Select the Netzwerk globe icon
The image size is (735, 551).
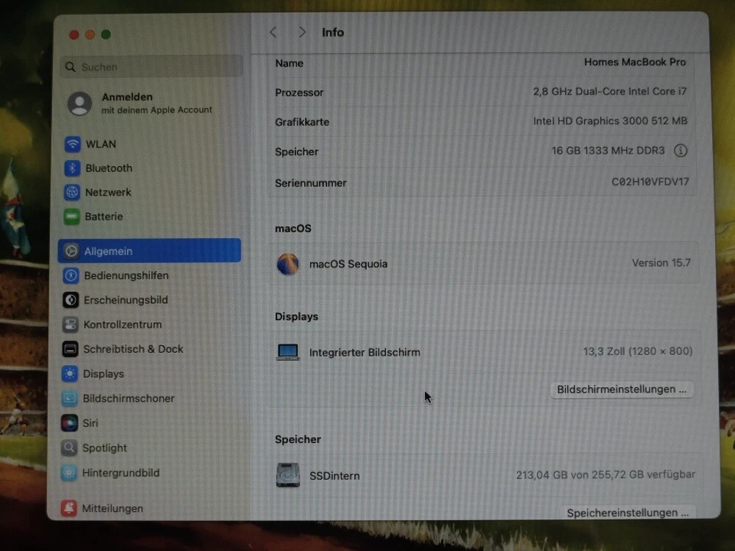[x=72, y=192]
